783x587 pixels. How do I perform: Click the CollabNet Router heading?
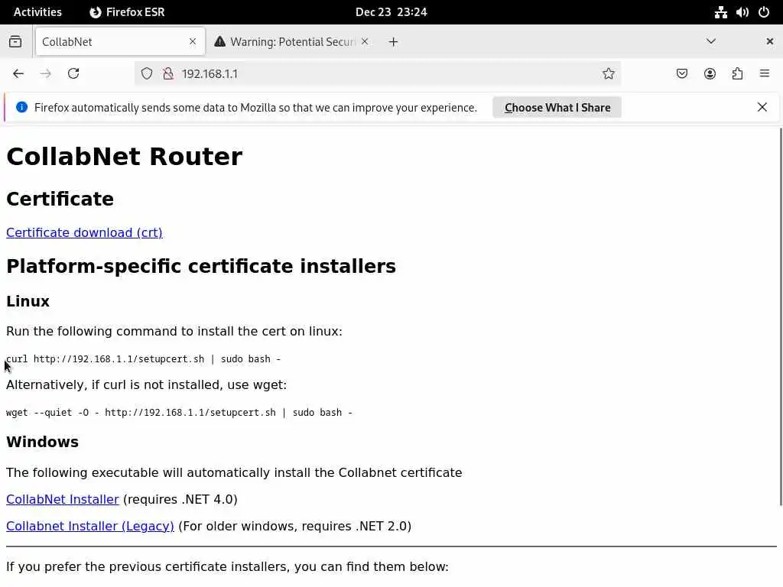(125, 156)
